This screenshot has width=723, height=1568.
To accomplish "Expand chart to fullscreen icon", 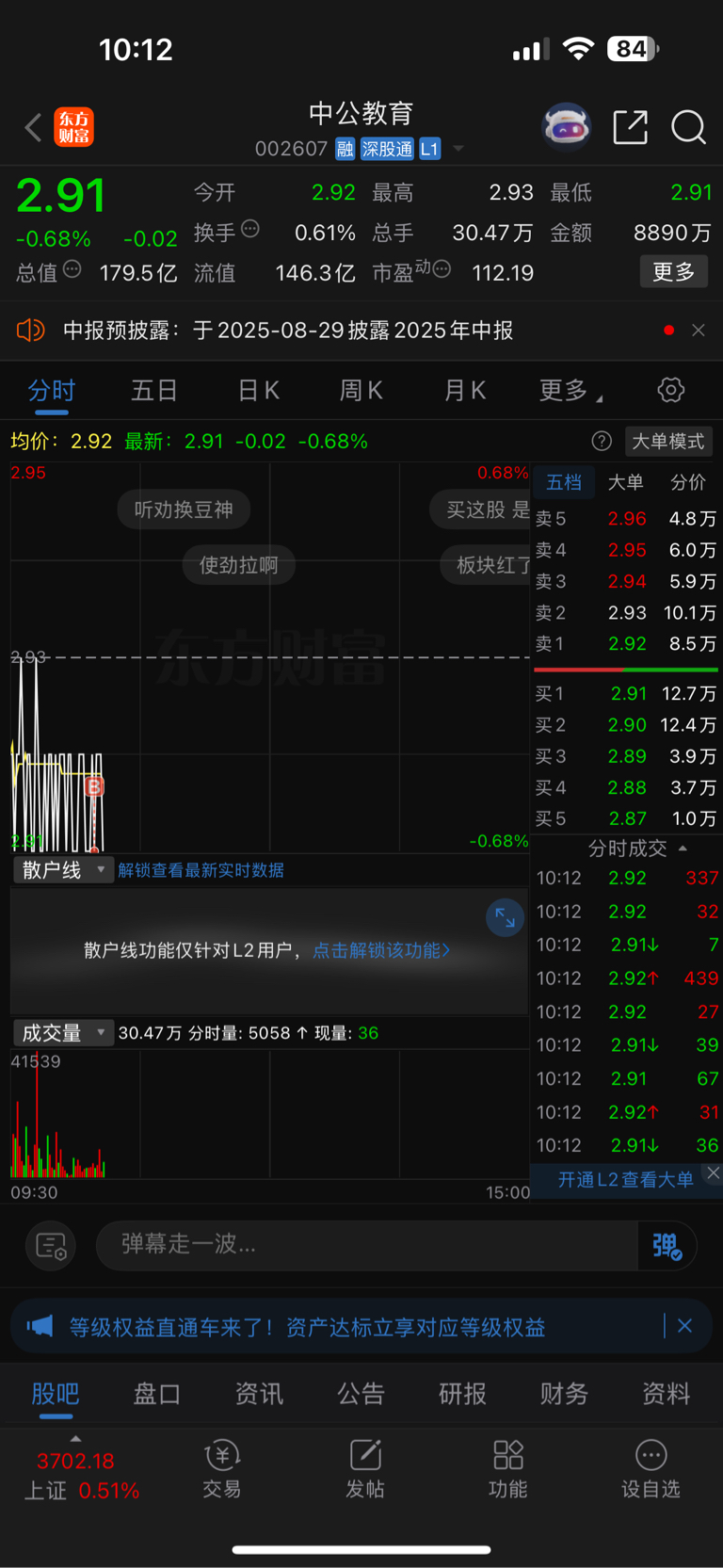I will (506, 917).
